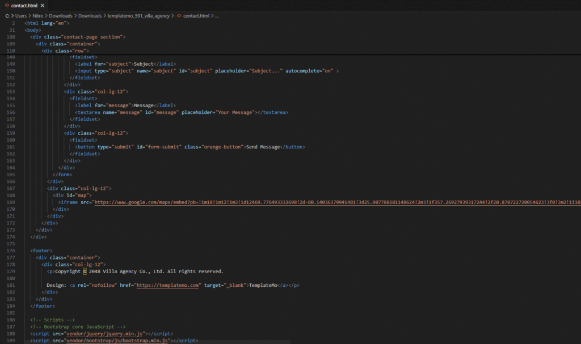Screen dimensions: 581x344
Task: Click placeholder="Your Message" attribute
Action: tap(218, 112)
